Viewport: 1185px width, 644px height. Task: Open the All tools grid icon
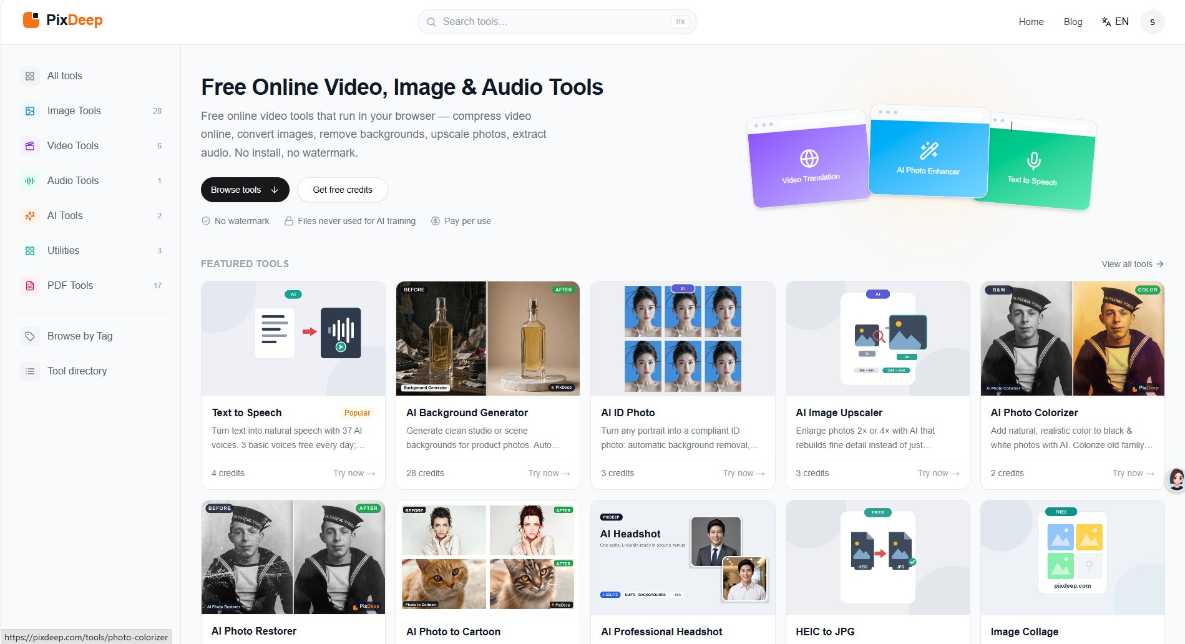click(x=30, y=76)
